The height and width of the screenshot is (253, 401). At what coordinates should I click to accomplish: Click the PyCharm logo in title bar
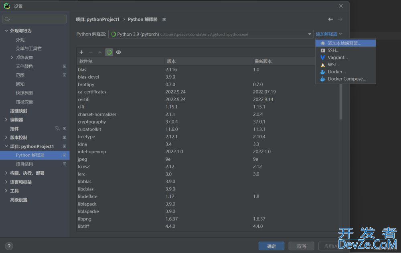coord(7,6)
